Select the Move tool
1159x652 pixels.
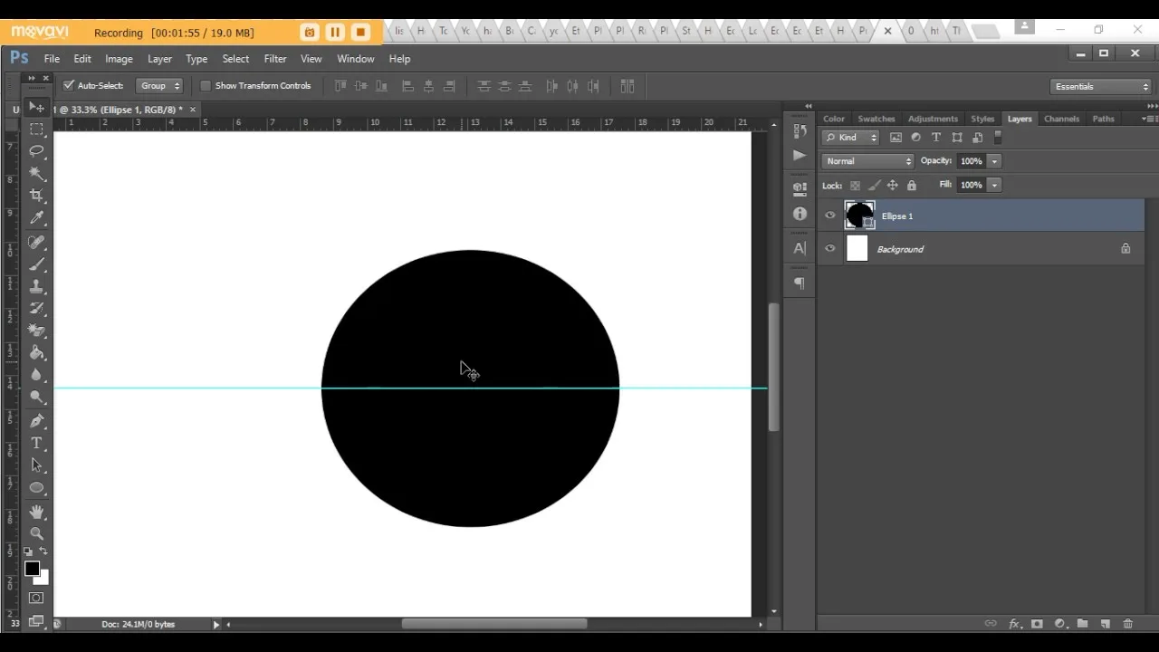pos(36,108)
